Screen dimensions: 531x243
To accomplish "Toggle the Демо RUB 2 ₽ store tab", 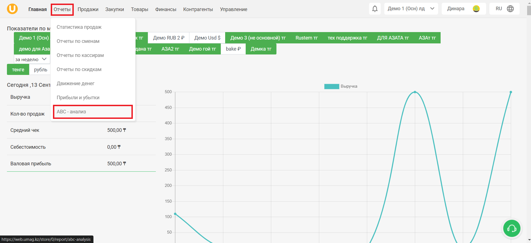I will tap(169, 38).
